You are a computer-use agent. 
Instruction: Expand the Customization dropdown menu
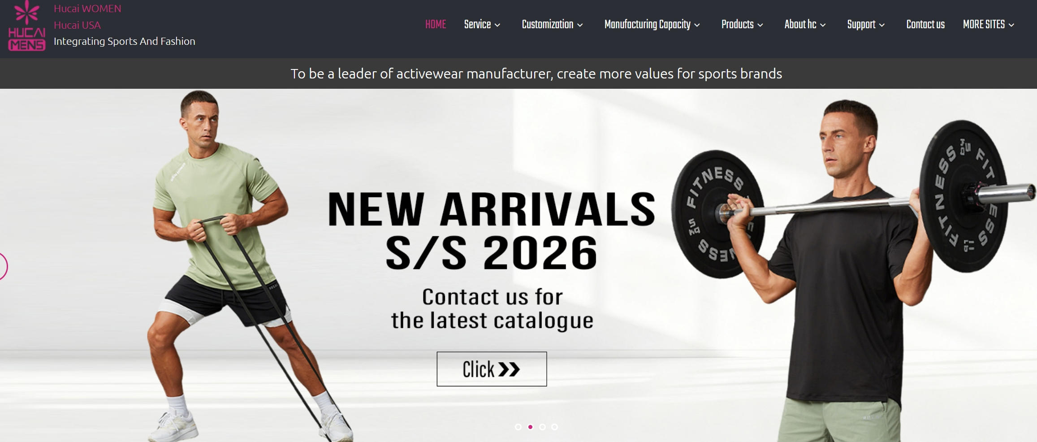tap(552, 24)
